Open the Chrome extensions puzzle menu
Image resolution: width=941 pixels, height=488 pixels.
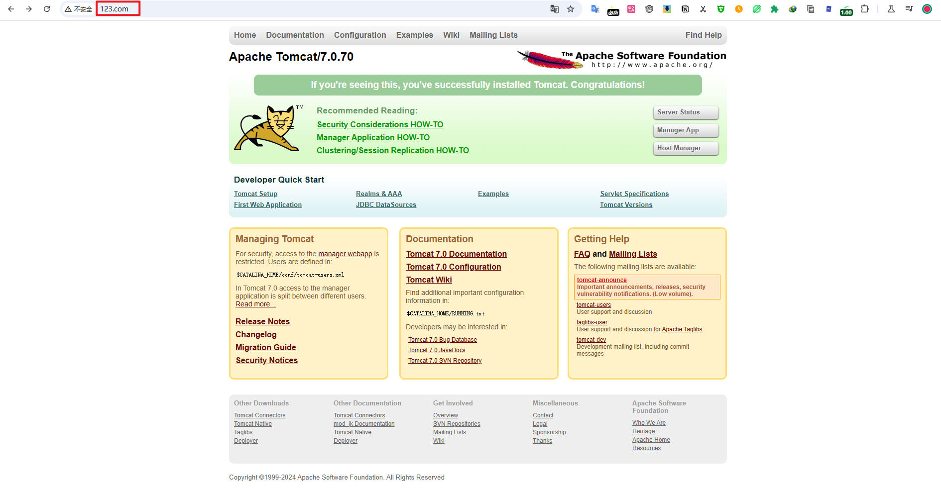pyautogui.click(x=865, y=9)
